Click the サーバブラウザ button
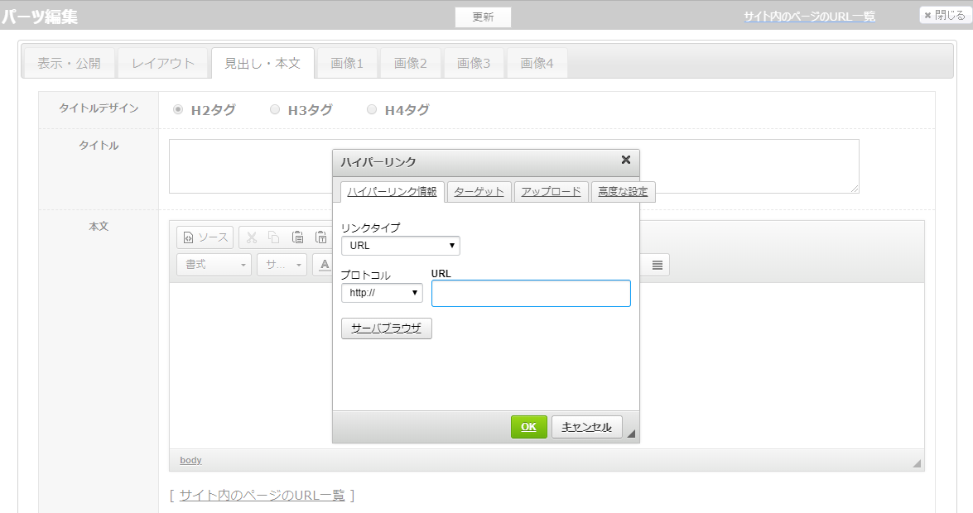973x513 pixels. coord(386,328)
